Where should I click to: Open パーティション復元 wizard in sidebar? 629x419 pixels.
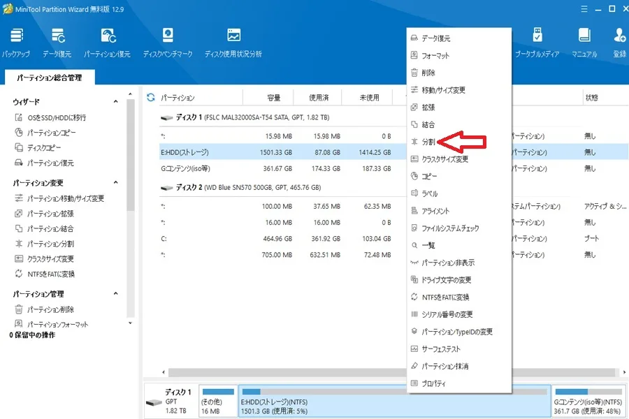[x=44, y=163]
